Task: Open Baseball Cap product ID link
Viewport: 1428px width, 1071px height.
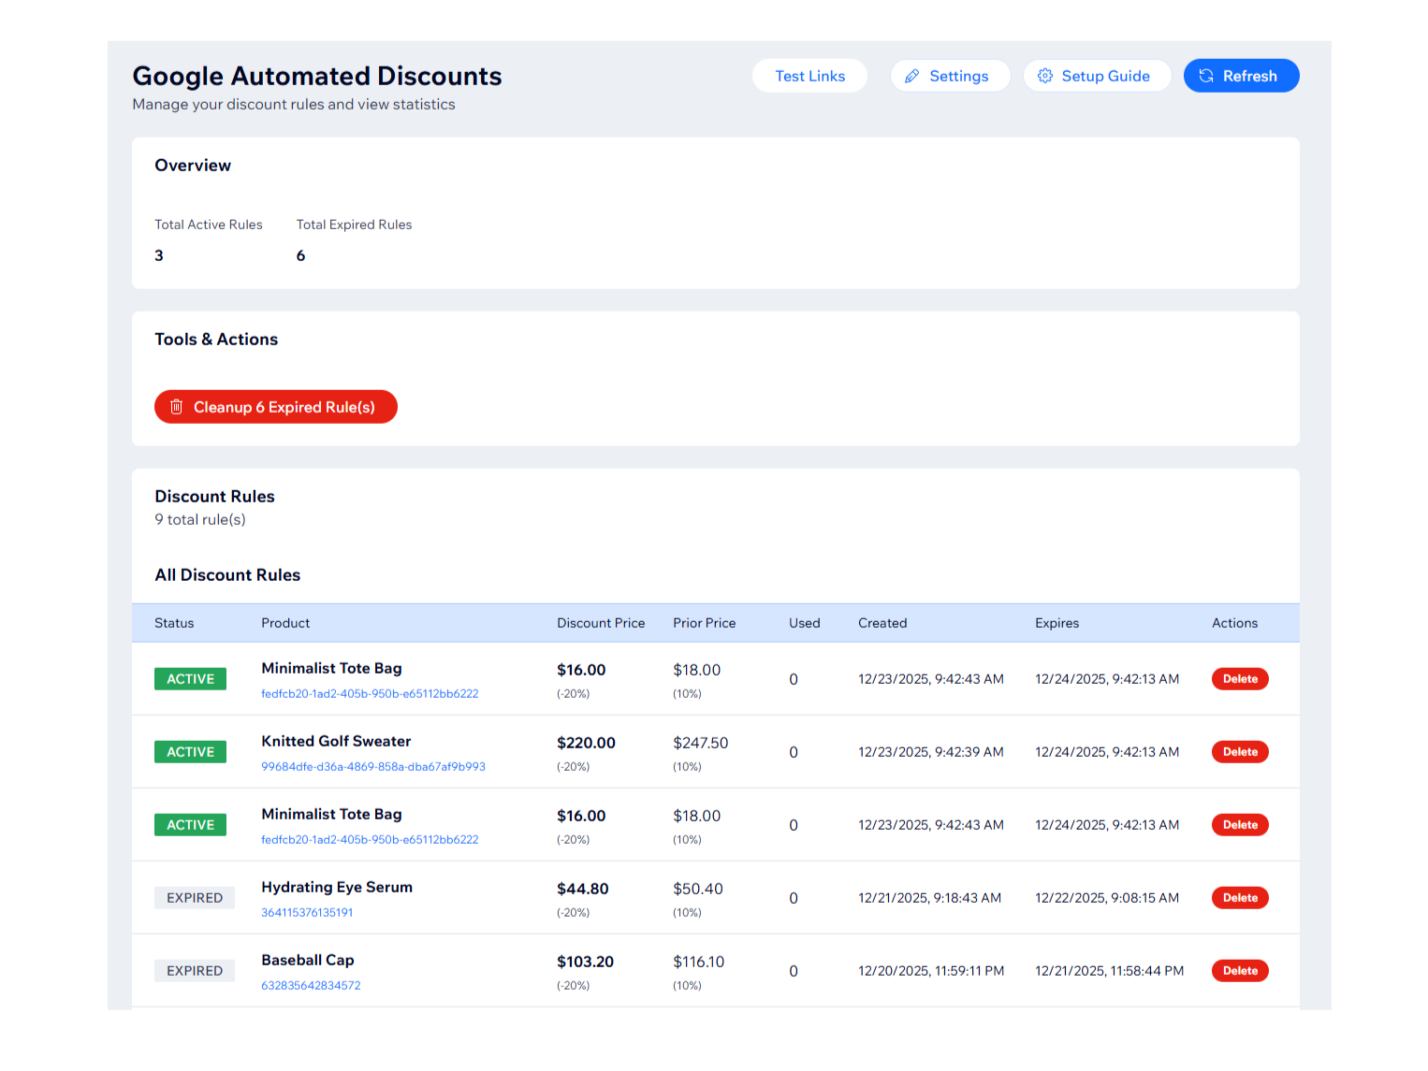Action: 311,986
